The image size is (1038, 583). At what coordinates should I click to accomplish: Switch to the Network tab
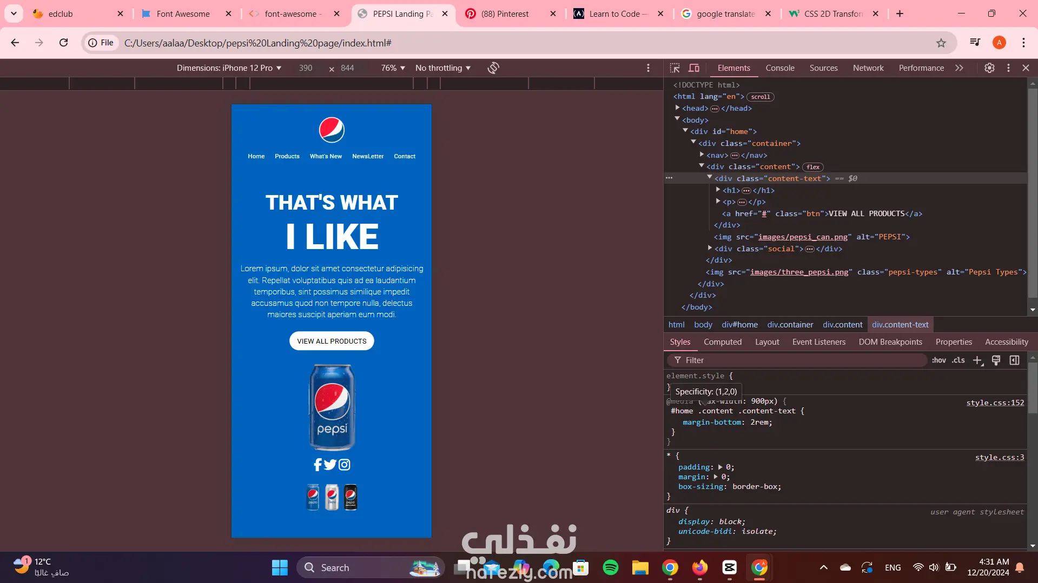click(x=868, y=68)
